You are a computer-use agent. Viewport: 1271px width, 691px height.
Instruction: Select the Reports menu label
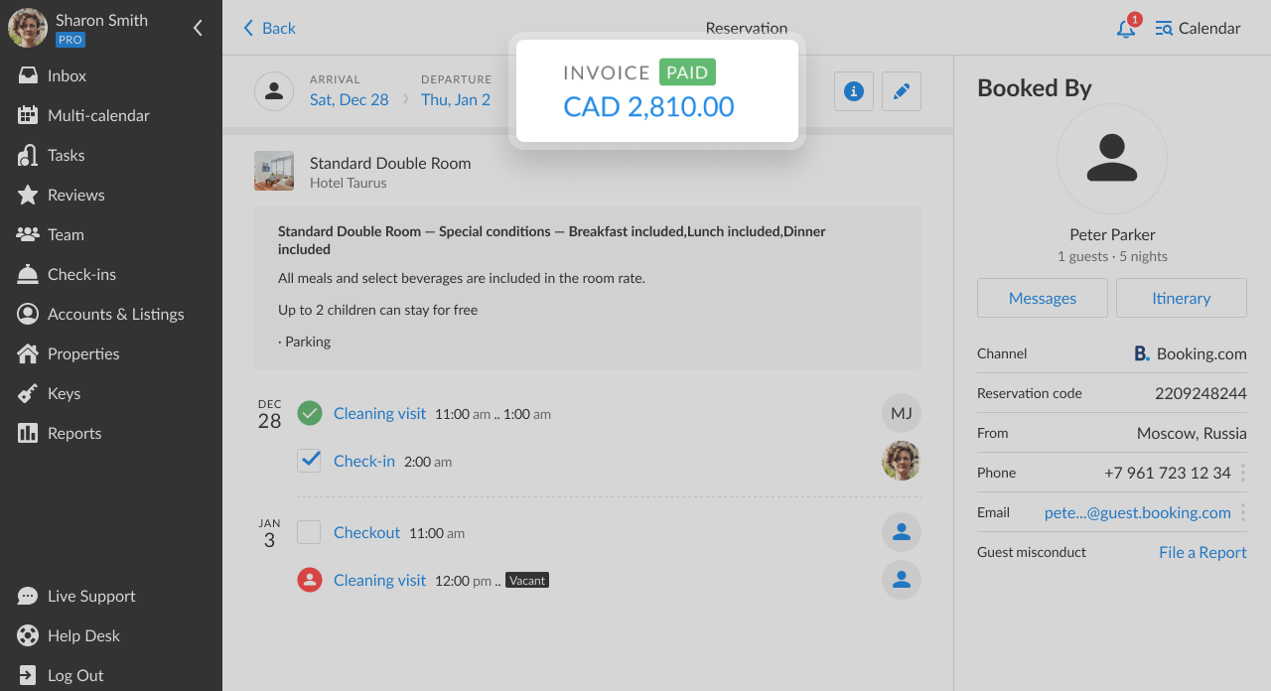[74, 433]
